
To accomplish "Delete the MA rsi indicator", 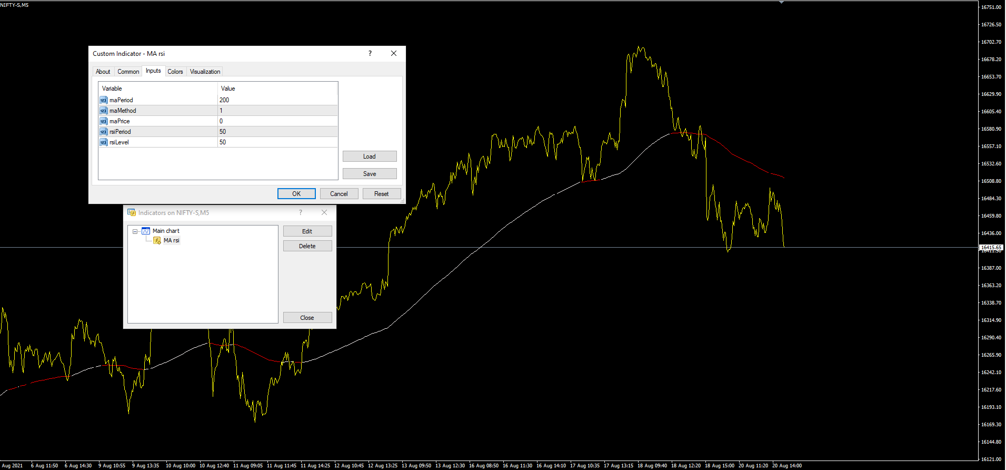I will pyautogui.click(x=307, y=246).
